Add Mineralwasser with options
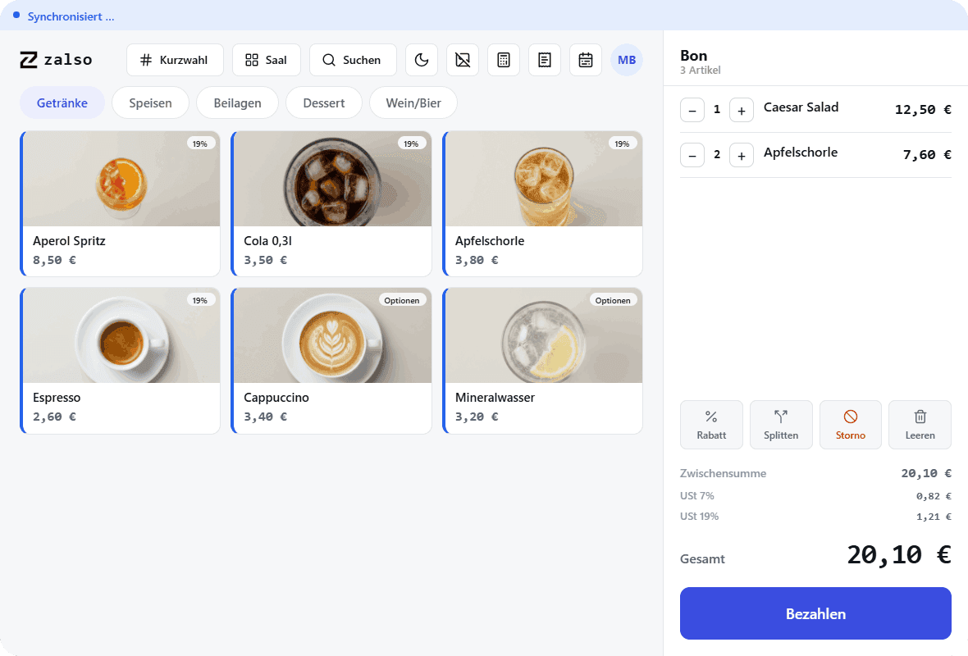 point(542,361)
